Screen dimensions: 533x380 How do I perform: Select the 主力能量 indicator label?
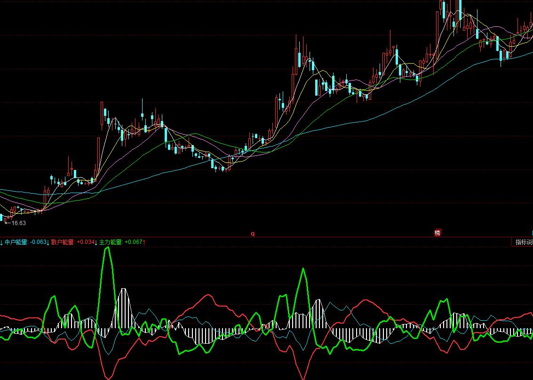tap(111, 243)
